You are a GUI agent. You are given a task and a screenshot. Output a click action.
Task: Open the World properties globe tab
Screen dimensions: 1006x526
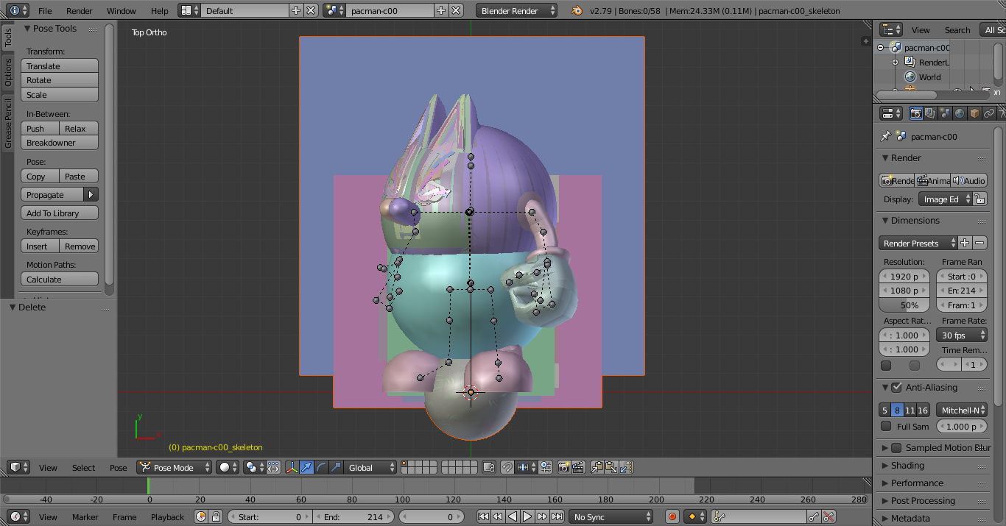pyautogui.click(x=960, y=113)
